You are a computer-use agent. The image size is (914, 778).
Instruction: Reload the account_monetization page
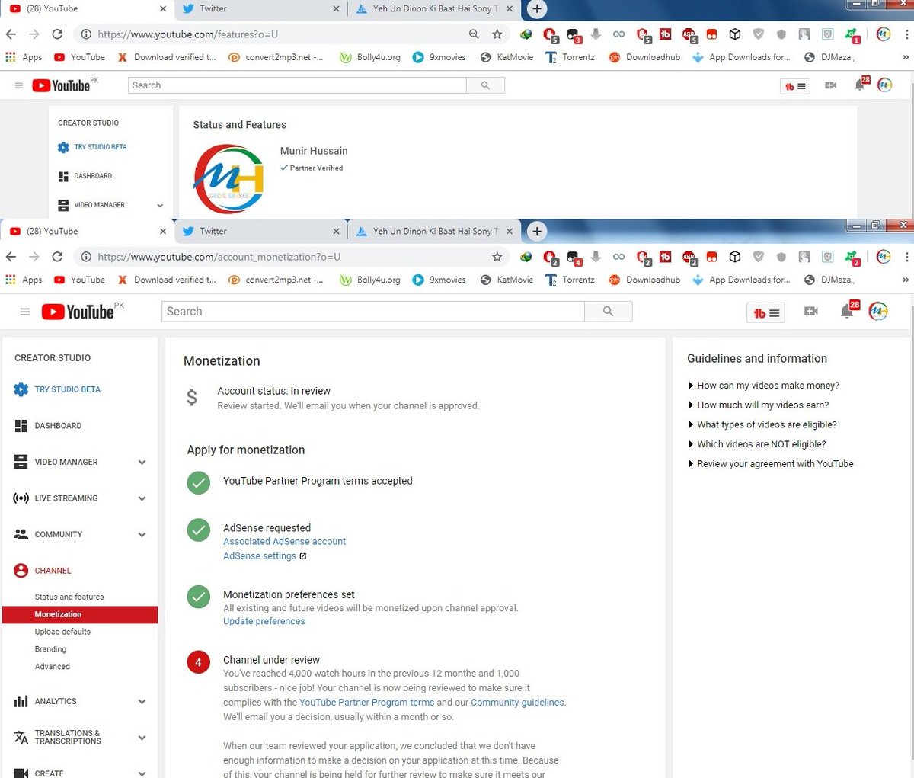tap(57, 257)
